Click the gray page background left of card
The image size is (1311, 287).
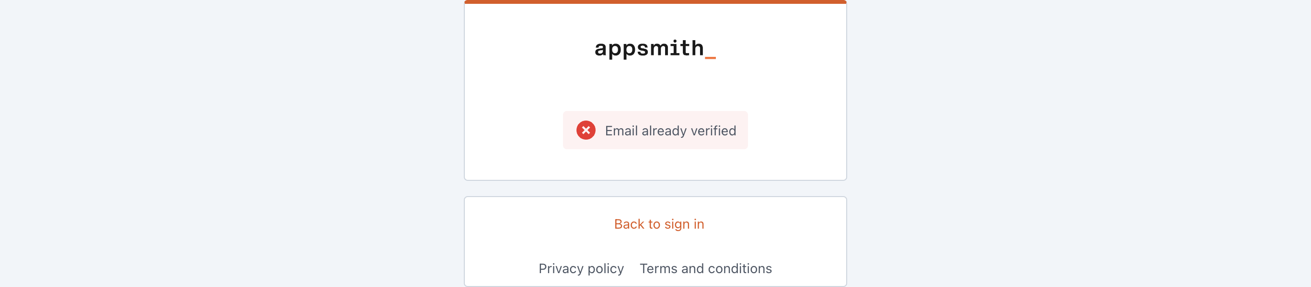click(229, 142)
